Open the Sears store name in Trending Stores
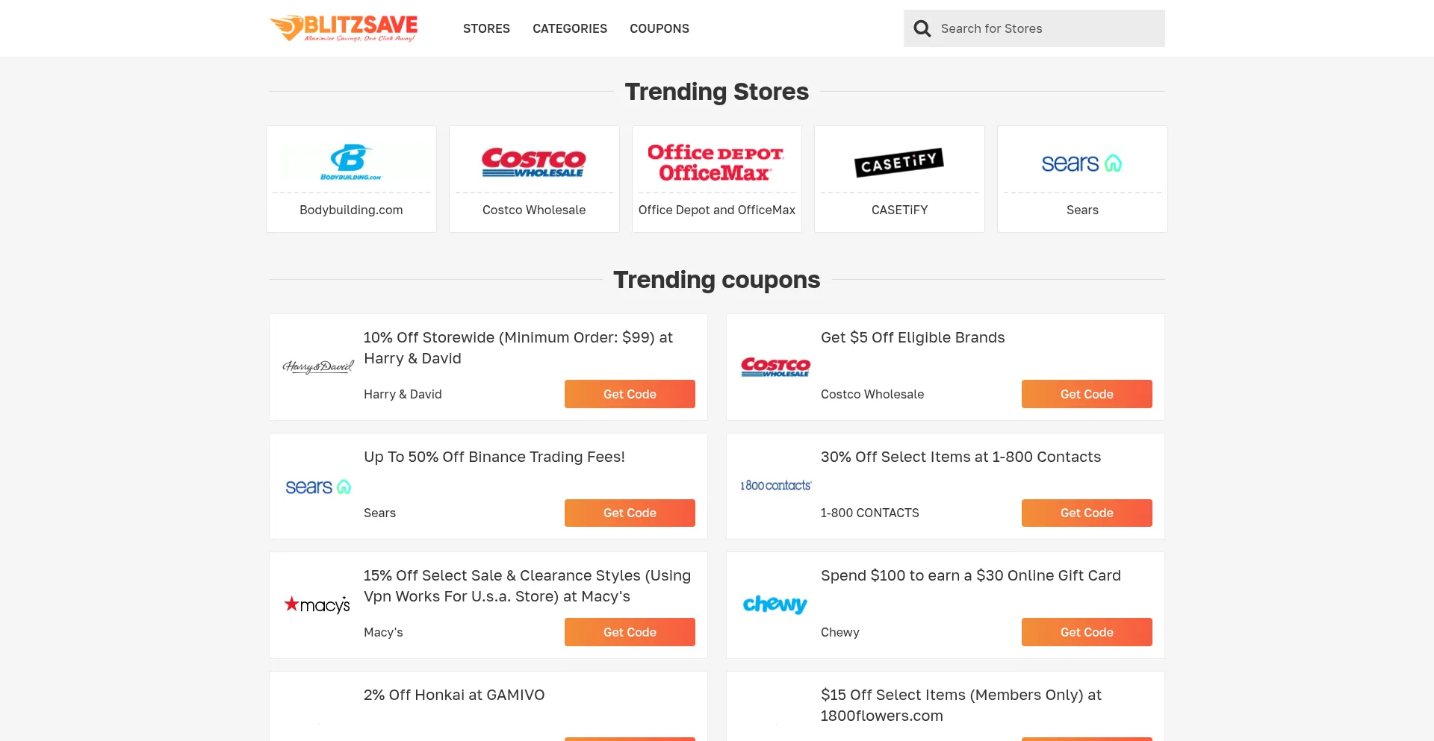This screenshot has width=1434, height=741. tap(1082, 210)
